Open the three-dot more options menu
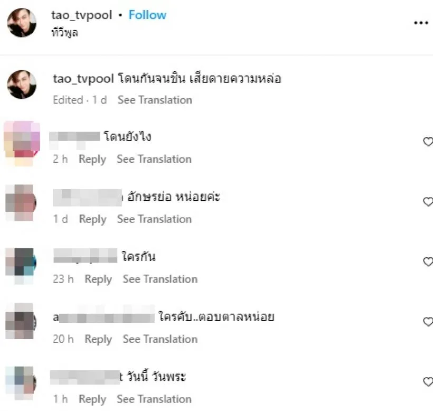This screenshot has width=433, height=411. (421, 23)
